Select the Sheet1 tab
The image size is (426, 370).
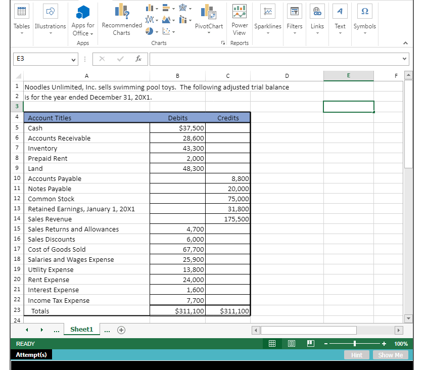(x=81, y=329)
